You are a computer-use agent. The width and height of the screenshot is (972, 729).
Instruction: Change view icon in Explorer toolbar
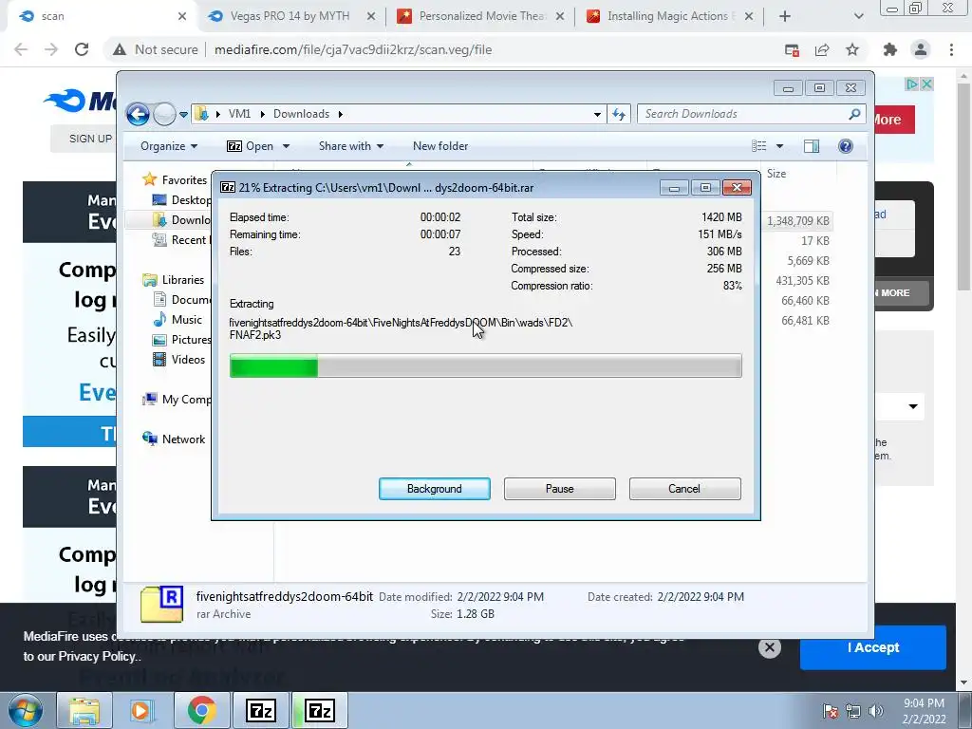pyautogui.click(x=759, y=146)
